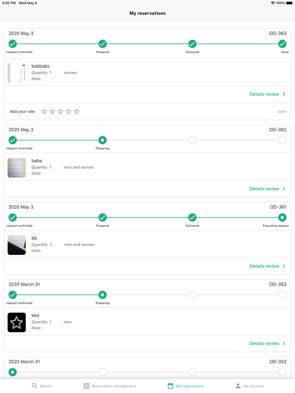Select the Preparing step circle in OD-362
Image resolution: width=295 pixels, height=393 pixels.
[102, 140]
